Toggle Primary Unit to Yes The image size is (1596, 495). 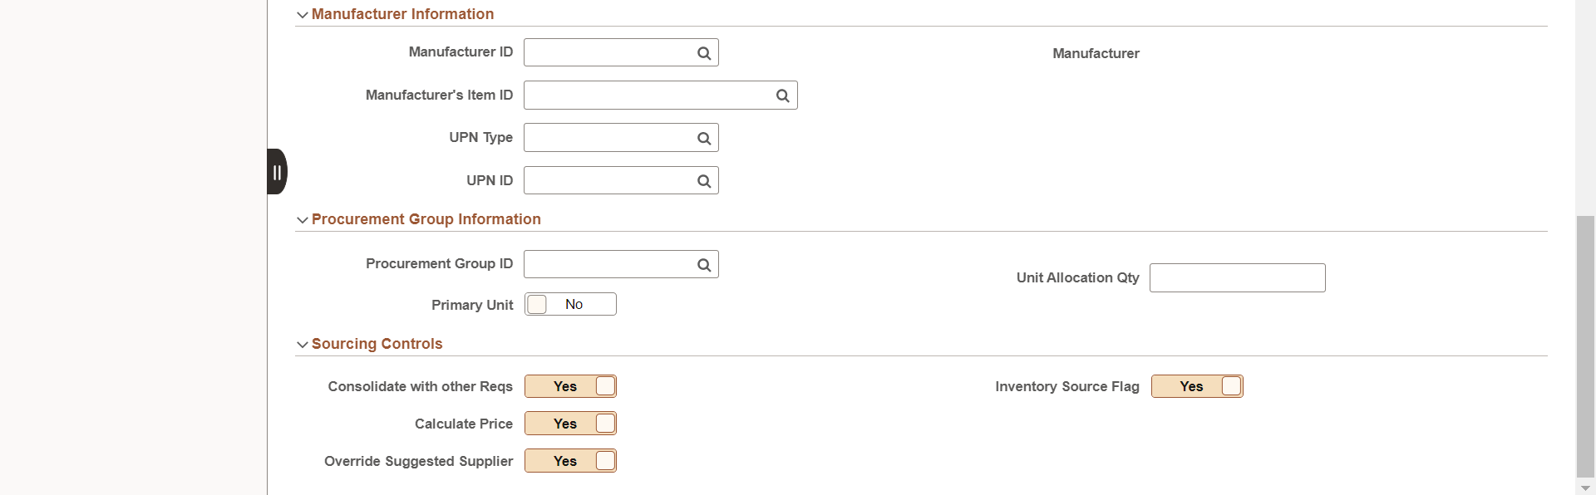pos(569,304)
